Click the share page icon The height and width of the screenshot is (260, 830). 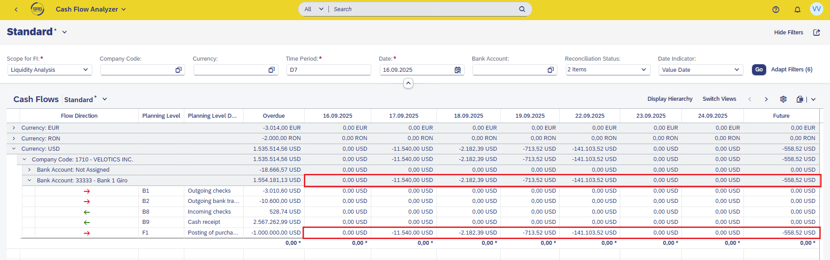(817, 33)
